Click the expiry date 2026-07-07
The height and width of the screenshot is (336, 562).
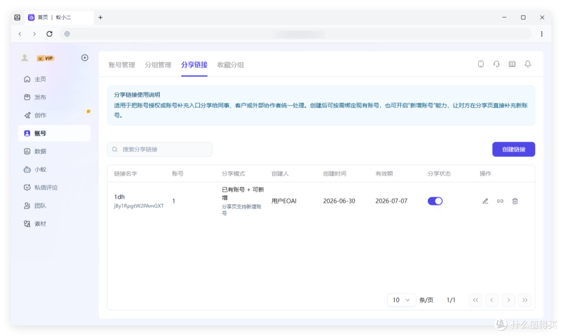pyautogui.click(x=391, y=201)
